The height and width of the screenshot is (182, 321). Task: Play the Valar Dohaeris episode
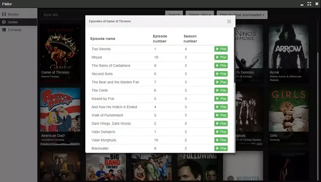pyautogui.click(x=221, y=132)
